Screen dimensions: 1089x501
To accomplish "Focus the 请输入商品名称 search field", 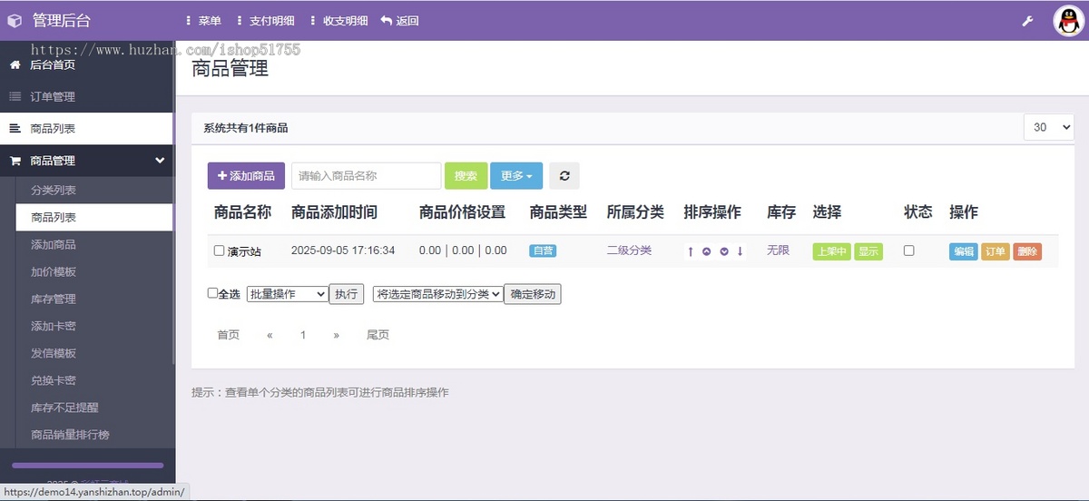I will click(366, 176).
